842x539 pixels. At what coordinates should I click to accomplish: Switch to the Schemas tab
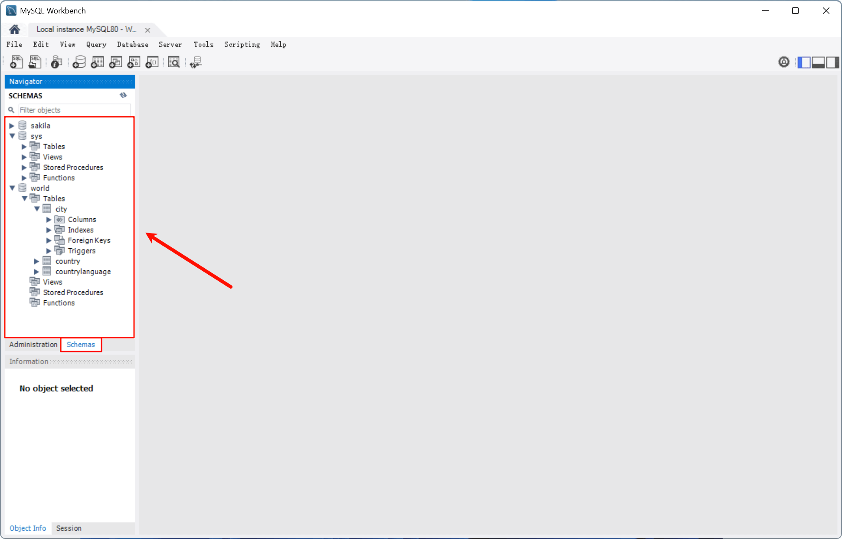point(81,345)
